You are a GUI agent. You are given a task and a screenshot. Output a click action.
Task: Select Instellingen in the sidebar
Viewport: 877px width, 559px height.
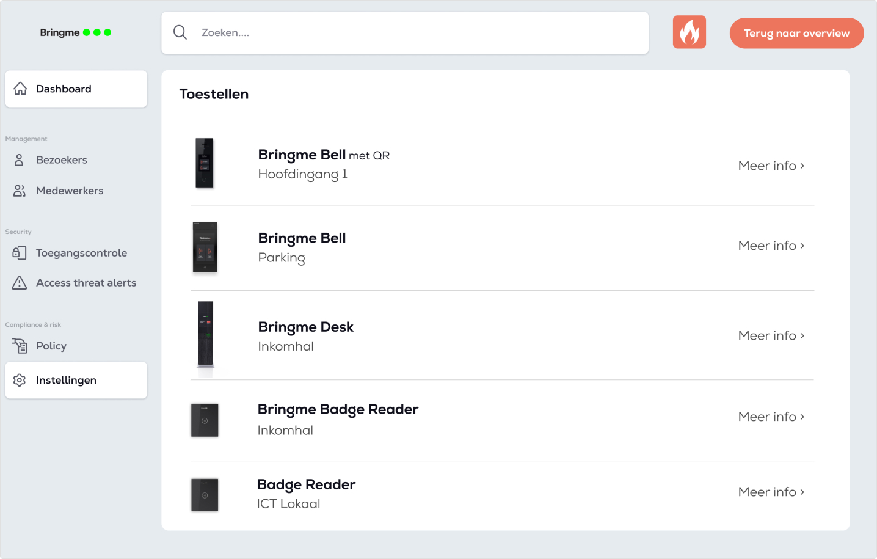[x=76, y=380]
